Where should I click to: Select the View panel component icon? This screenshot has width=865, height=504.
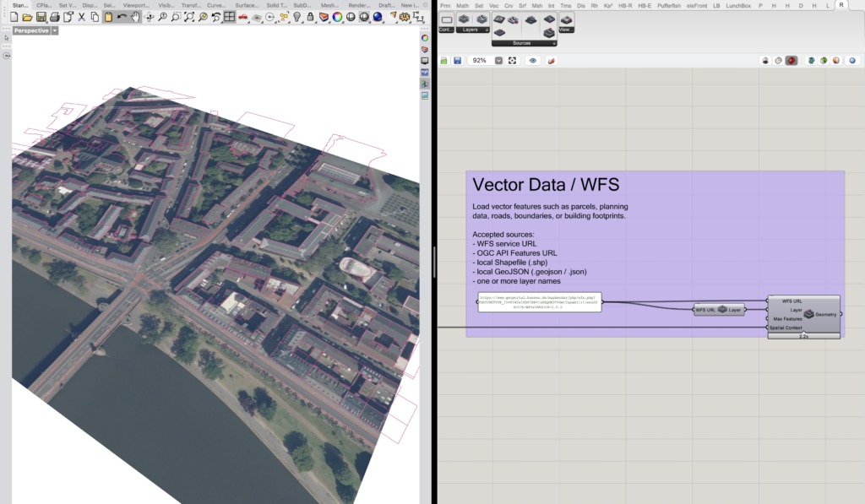pyautogui.click(x=567, y=20)
